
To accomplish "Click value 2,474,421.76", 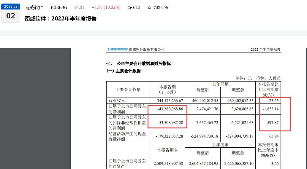I will (207, 109).
